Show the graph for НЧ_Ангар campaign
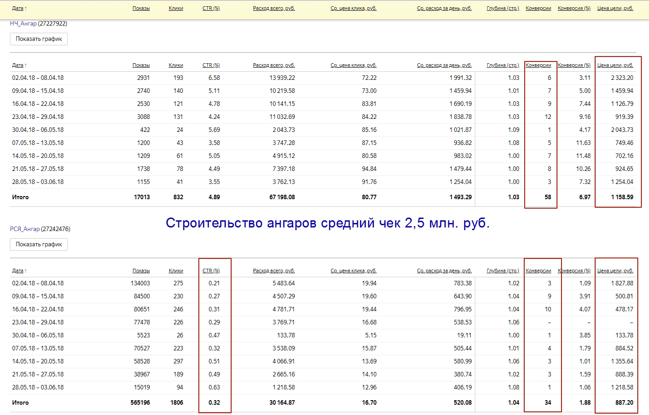649x415 pixels. click(x=39, y=39)
